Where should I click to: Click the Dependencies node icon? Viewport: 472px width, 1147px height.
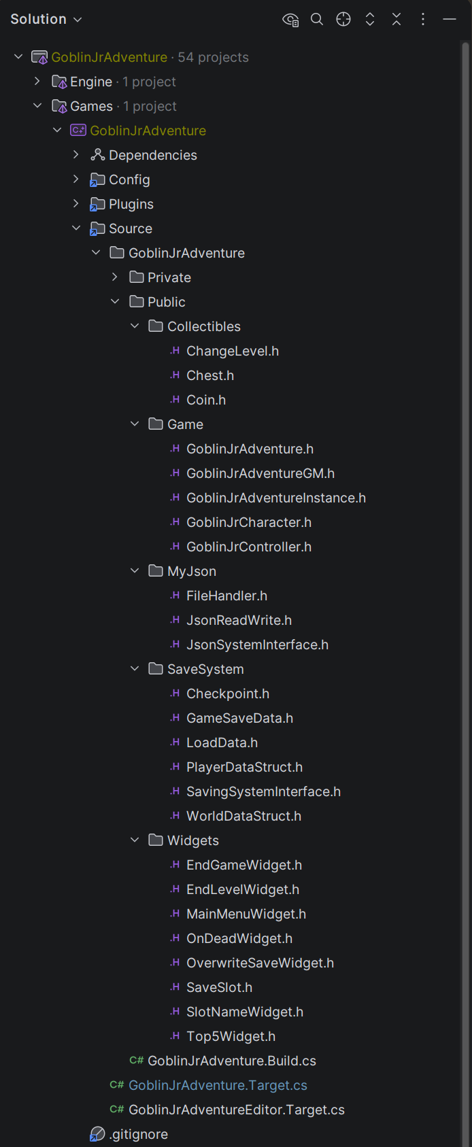(x=97, y=155)
